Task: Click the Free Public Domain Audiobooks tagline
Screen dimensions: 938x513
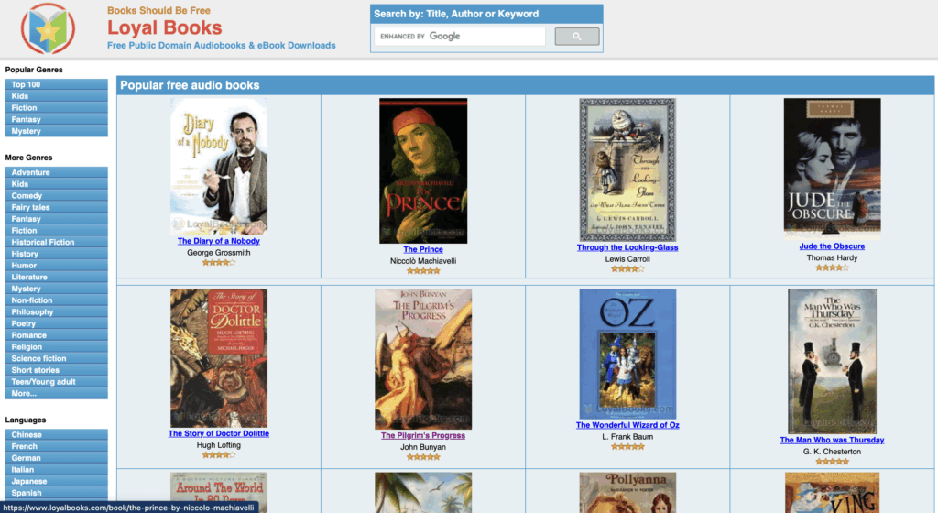Action: pos(222,46)
